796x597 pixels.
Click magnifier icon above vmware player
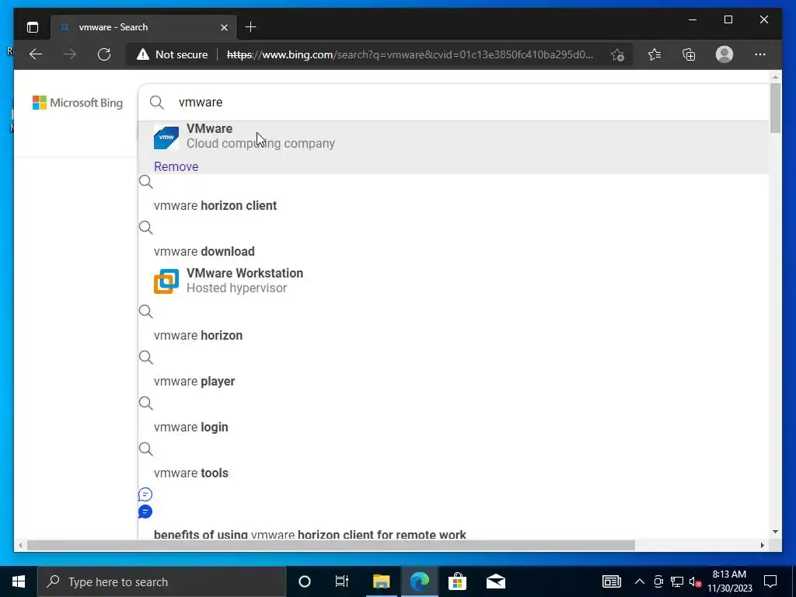pos(145,358)
